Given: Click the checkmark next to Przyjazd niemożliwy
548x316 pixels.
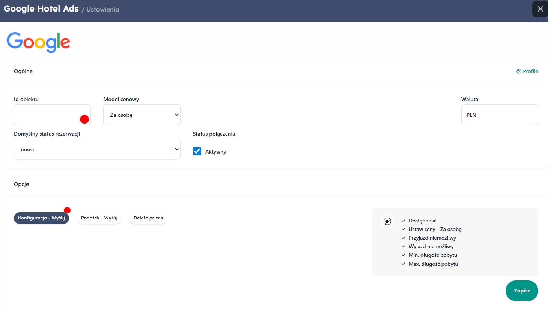Looking at the screenshot, I should point(403,238).
